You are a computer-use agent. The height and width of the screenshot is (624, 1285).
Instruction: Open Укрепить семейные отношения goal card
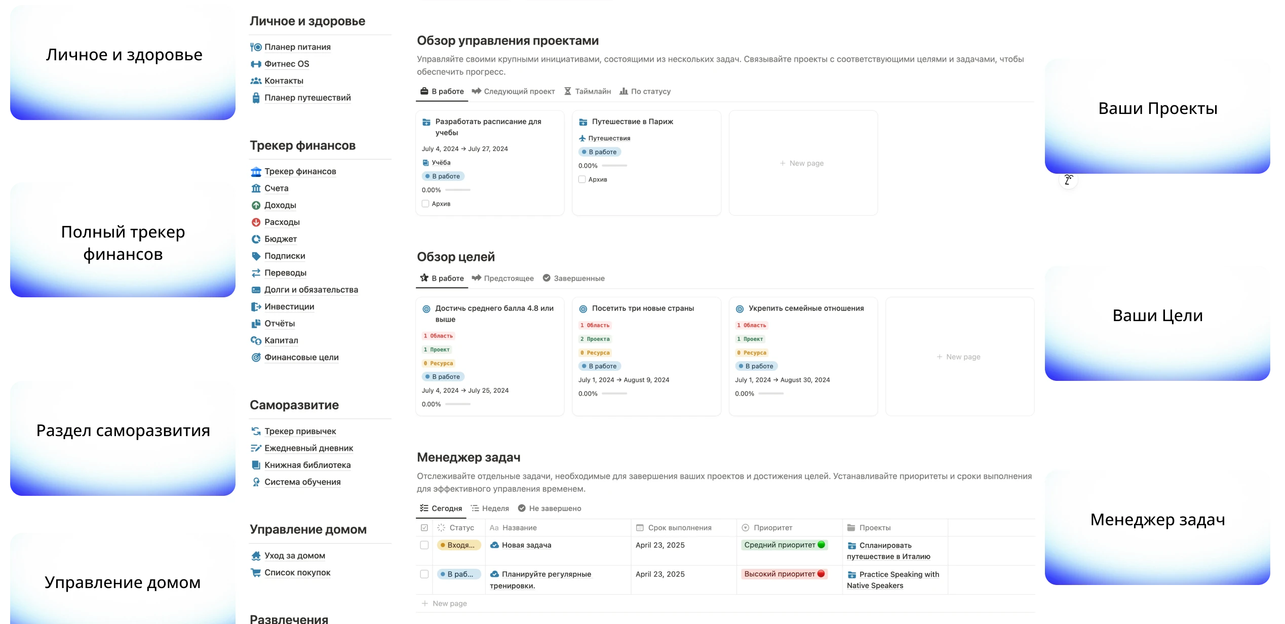[x=806, y=308]
